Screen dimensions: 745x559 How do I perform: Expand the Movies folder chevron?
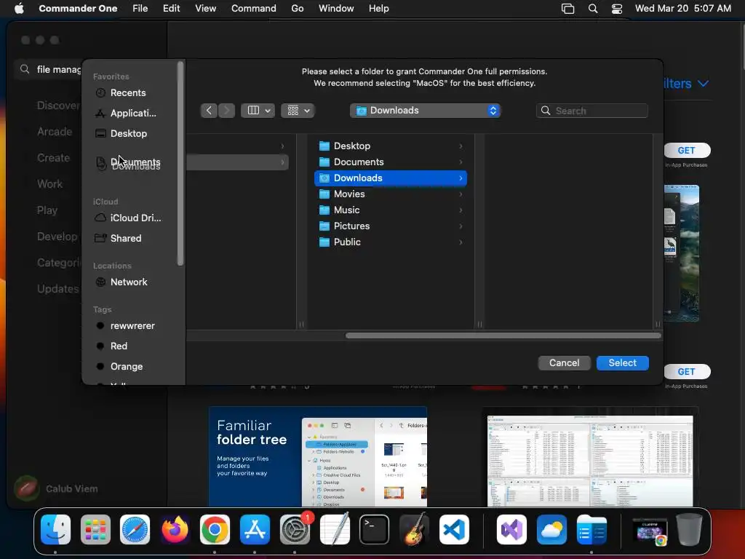[x=461, y=194]
